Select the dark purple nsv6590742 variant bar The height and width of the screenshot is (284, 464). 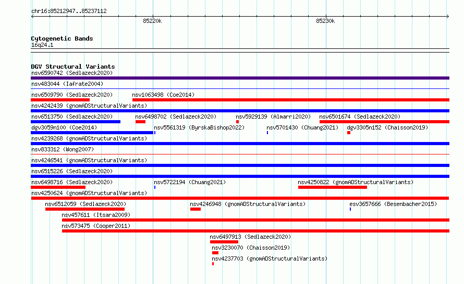(x=240, y=78)
